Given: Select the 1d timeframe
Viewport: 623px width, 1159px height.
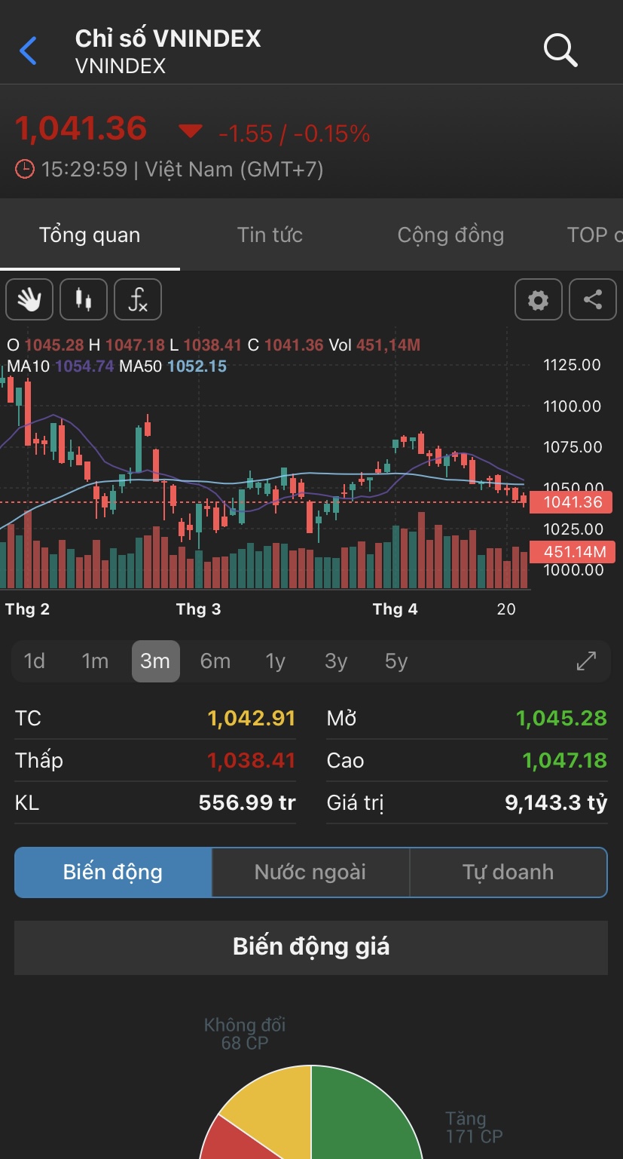Looking at the screenshot, I should coord(35,661).
